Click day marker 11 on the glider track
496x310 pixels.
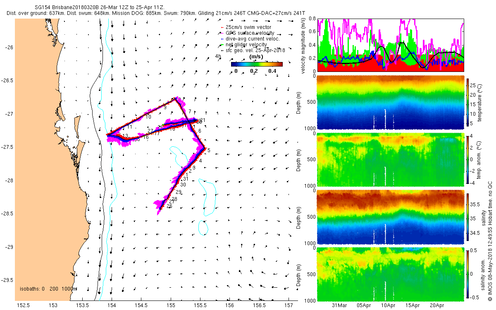pos(129,127)
